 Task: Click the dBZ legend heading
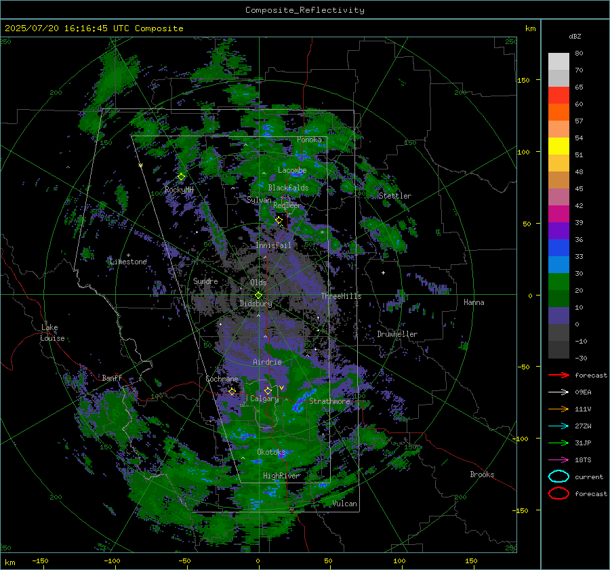point(575,36)
